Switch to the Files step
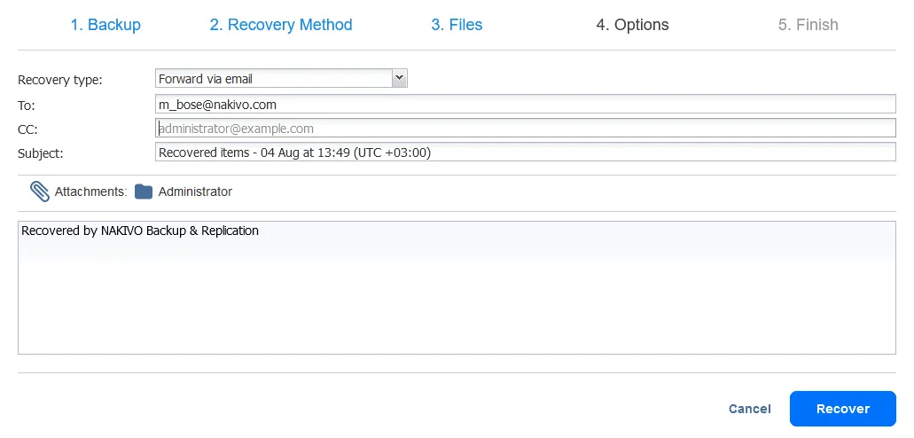The height and width of the screenshot is (438, 914). (x=457, y=25)
